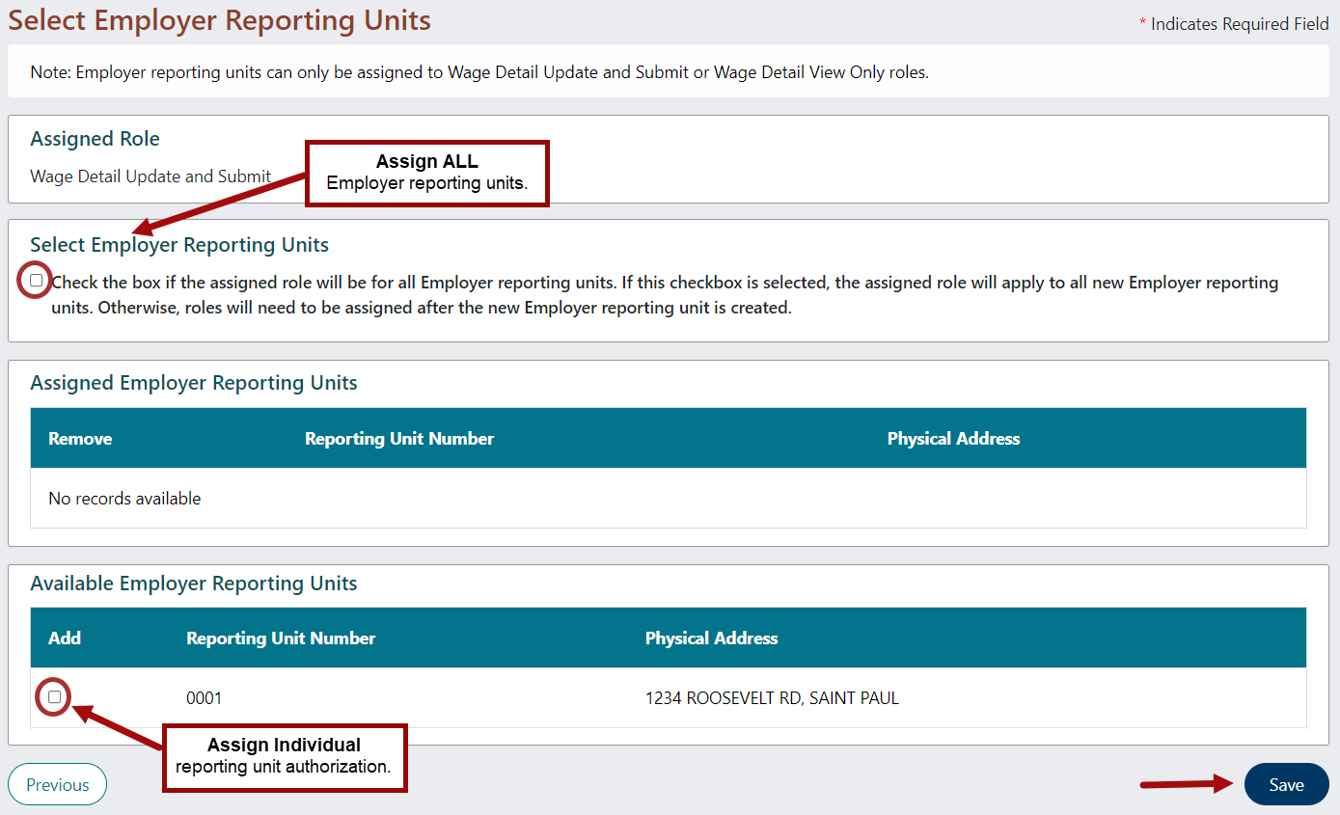The height and width of the screenshot is (815, 1340).
Task: Click Reporting Unit Number header in Available table
Action: click(281, 638)
